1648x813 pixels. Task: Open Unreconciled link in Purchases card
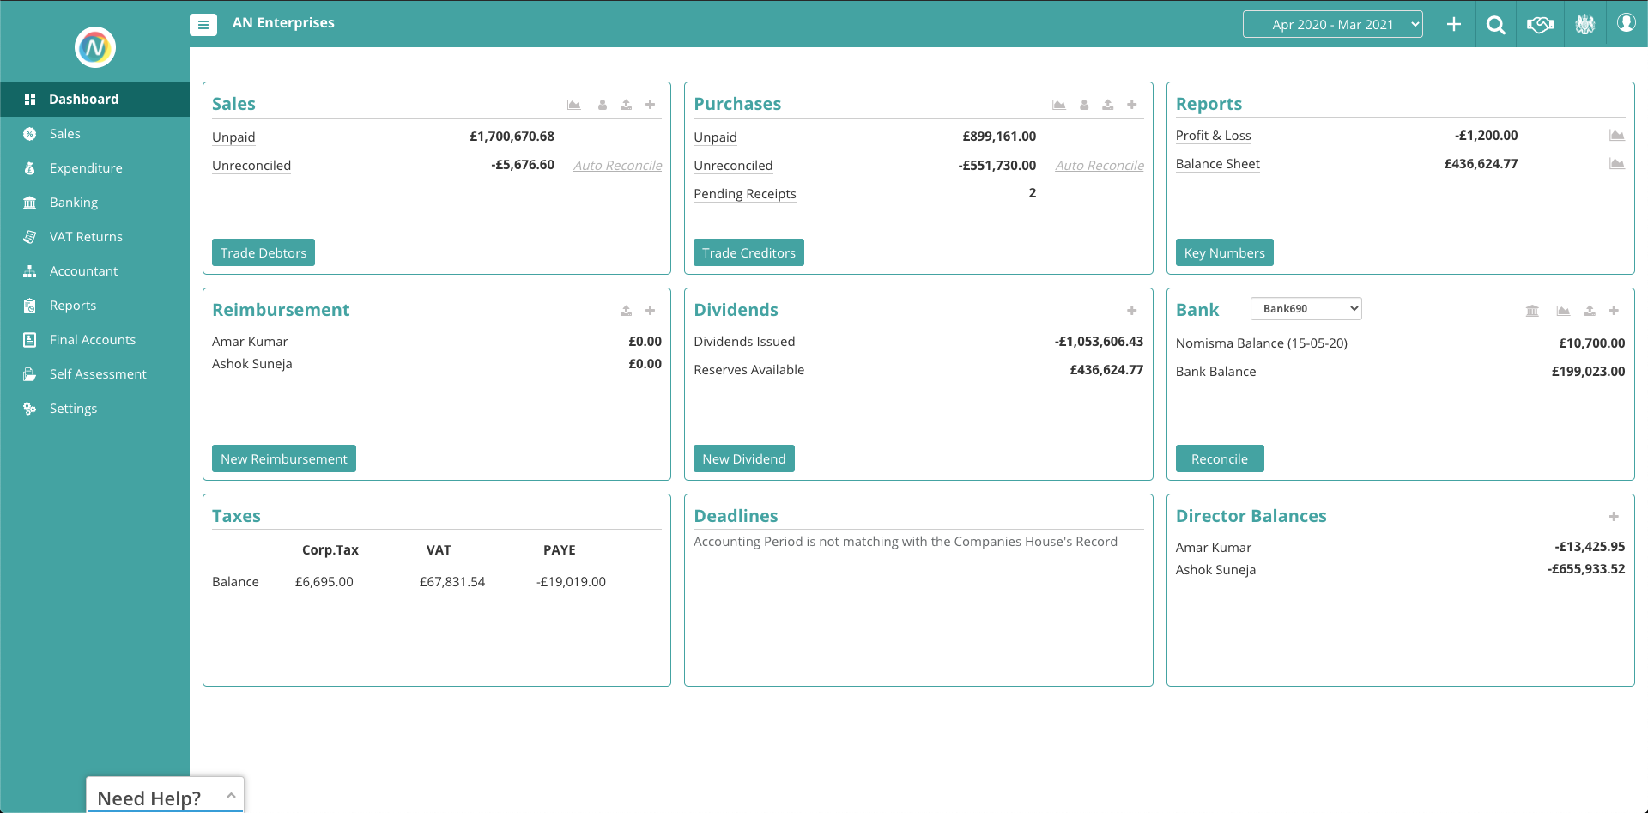[733, 166]
